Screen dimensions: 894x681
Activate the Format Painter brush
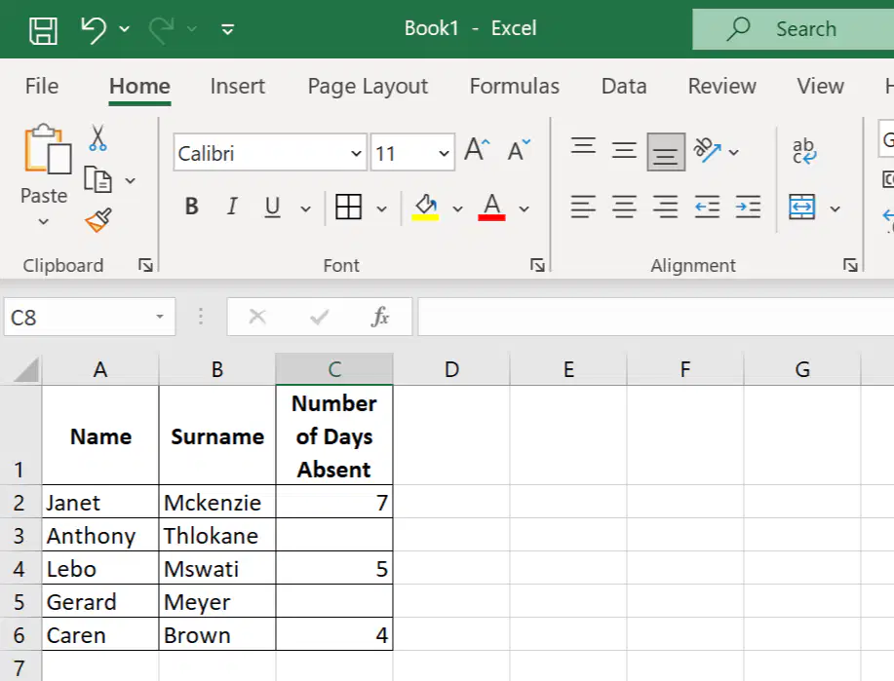pyautogui.click(x=98, y=220)
